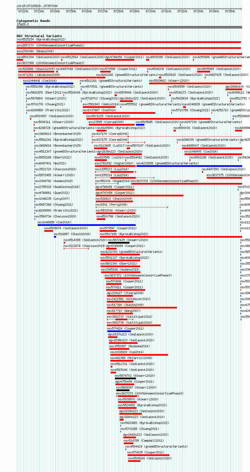Click the black bar under nsv5872425
Image resolution: width=250 pixels, height=472 pixels.
[x=119, y=243]
